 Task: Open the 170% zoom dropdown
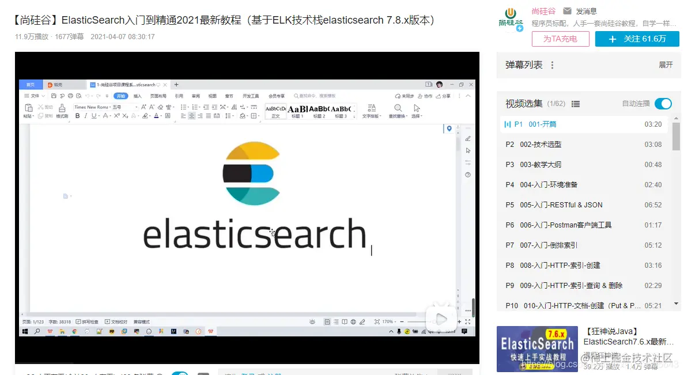point(389,322)
